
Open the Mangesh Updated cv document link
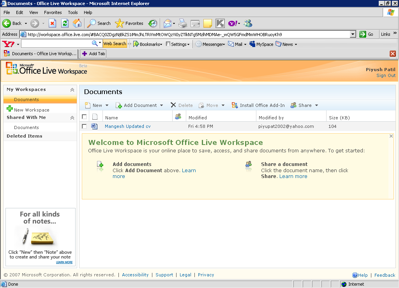pos(128,126)
